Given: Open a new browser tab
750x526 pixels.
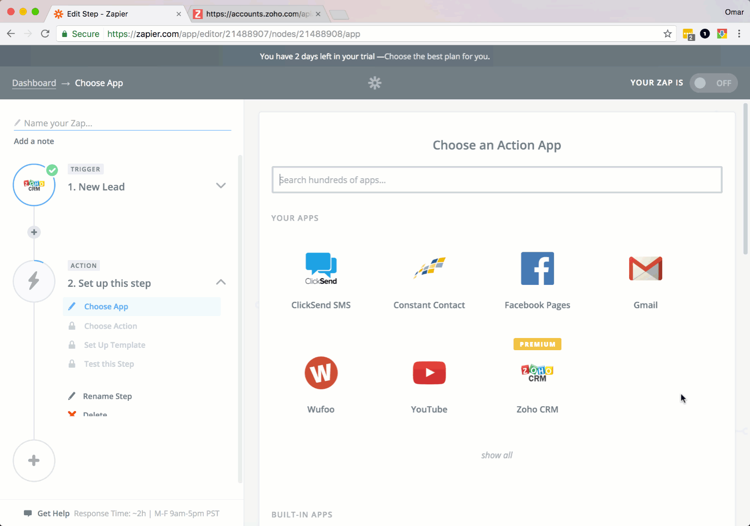Looking at the screenshot, I should 340,15.
